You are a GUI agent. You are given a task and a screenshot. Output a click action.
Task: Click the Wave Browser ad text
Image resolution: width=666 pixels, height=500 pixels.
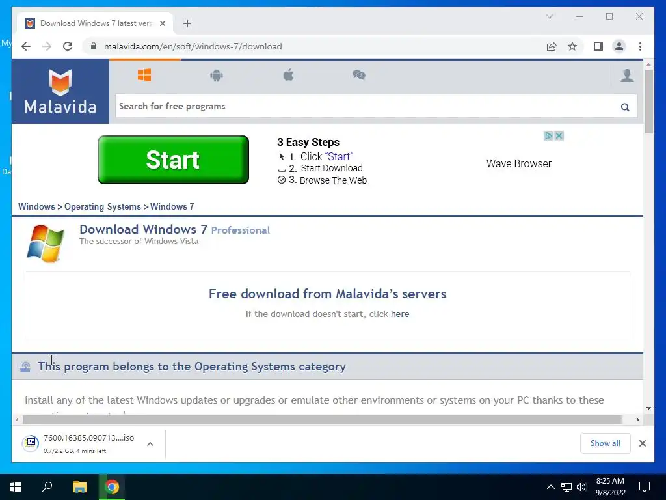(518, 163)
